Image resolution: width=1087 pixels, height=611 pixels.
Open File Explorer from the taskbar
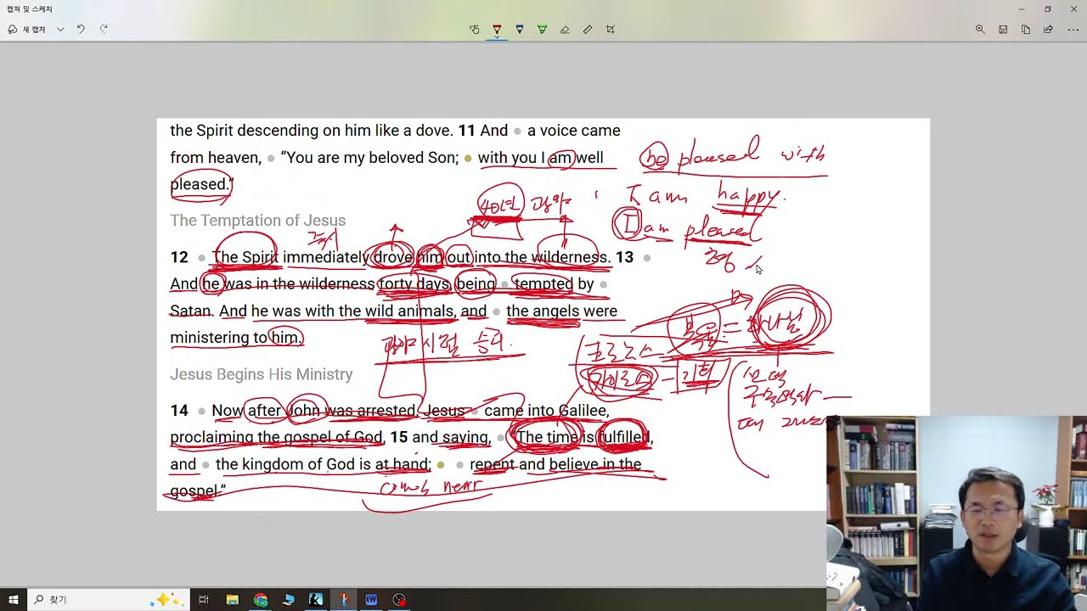[232, 599]
